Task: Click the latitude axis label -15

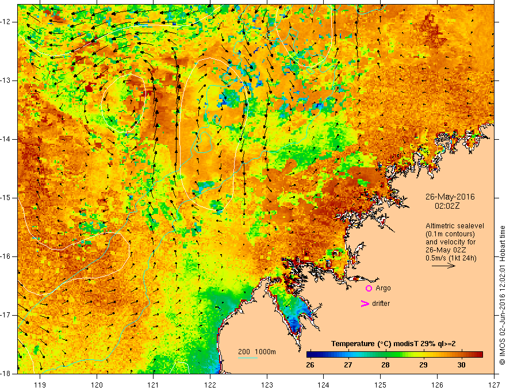Action: [x=6, y=198]
